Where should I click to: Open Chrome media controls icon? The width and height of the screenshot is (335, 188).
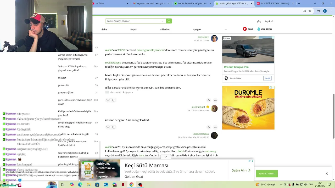point(319,11)
